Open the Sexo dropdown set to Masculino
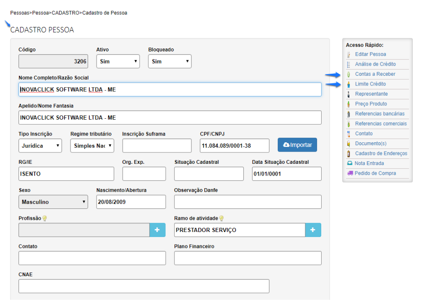This screenshot has width=422, height=304. [x=53, y=202]
